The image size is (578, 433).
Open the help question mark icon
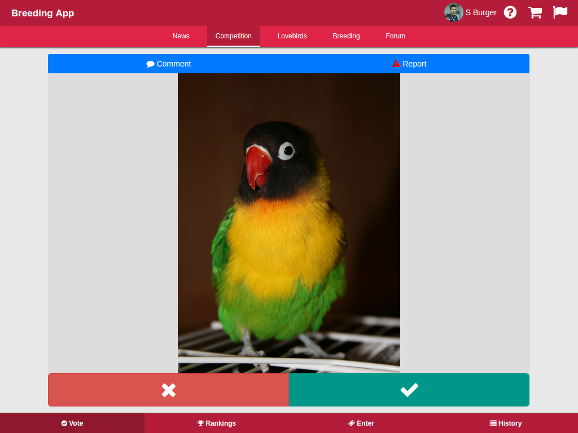[510, 12]
